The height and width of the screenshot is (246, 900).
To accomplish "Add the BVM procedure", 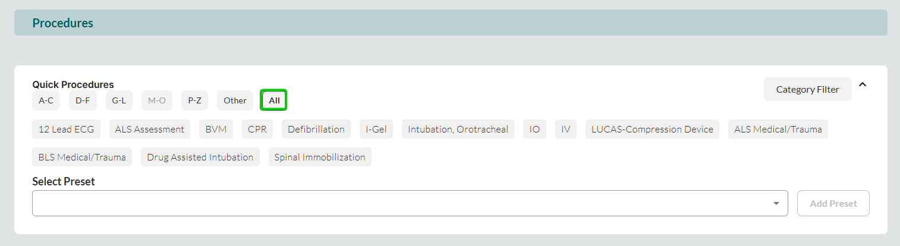I will [216, 129].
